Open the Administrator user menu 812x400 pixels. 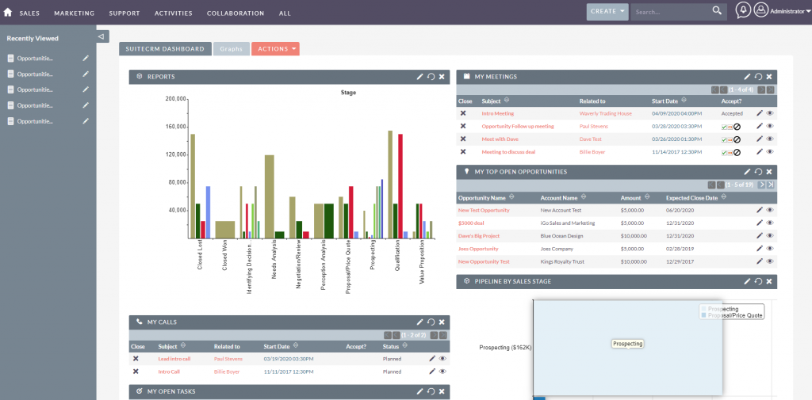[790, 11]
